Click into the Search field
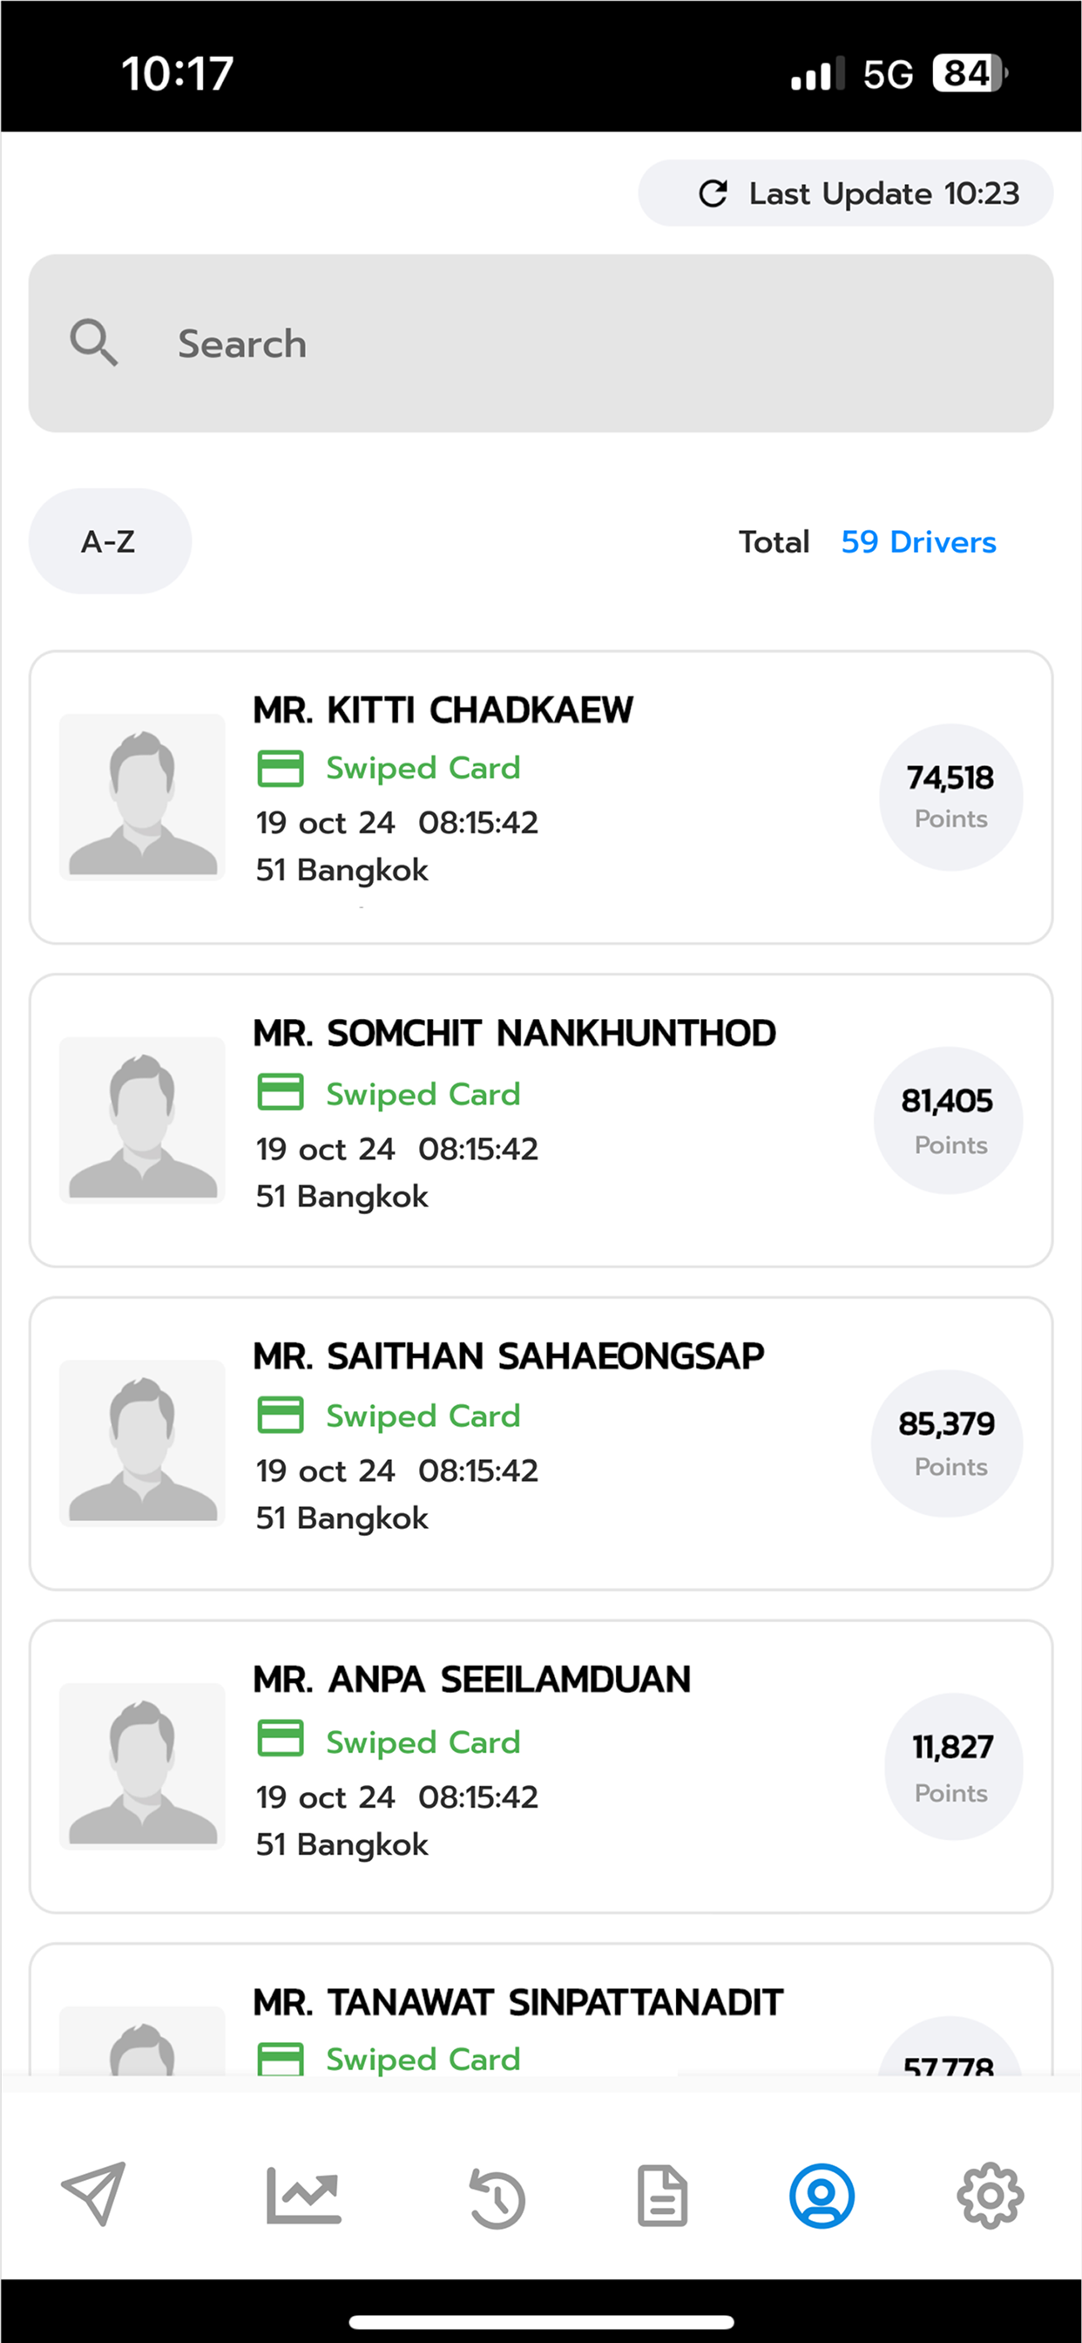 click(x=541, y=343)
